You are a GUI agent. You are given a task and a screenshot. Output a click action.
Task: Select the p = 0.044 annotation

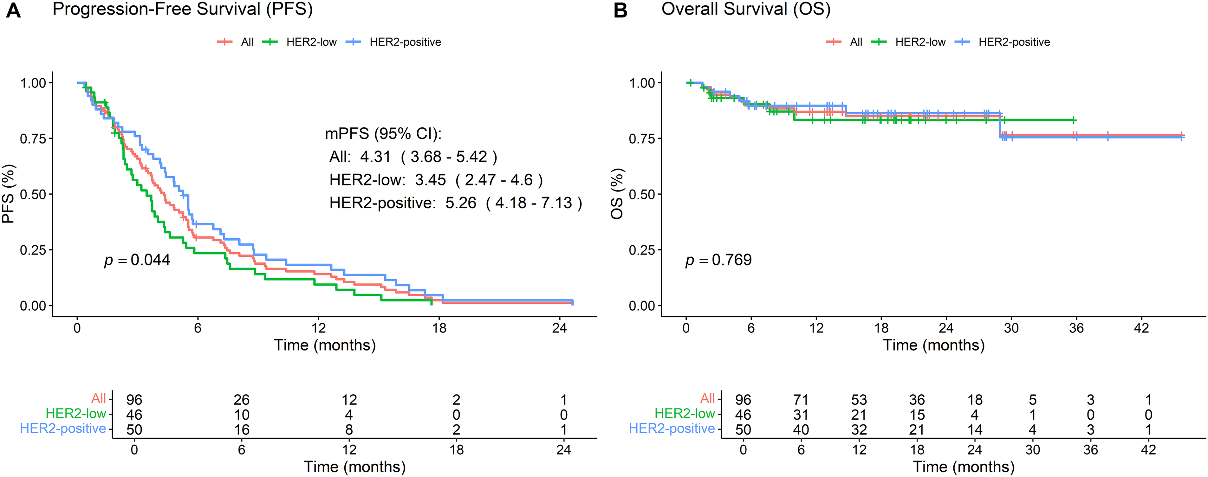click(137, 260)
